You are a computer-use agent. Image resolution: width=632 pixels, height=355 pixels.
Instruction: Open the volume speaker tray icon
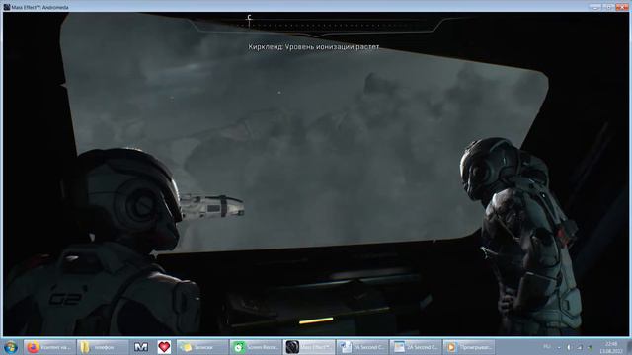(x=570, y=347)
